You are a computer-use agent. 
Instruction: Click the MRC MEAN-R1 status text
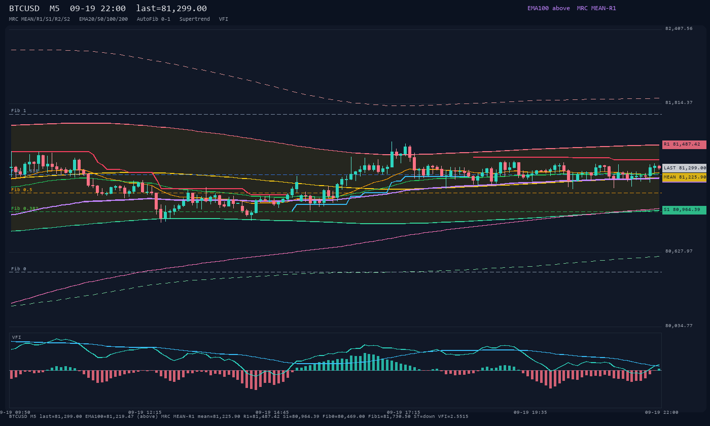pyautogui.click(x=596, y=8)
